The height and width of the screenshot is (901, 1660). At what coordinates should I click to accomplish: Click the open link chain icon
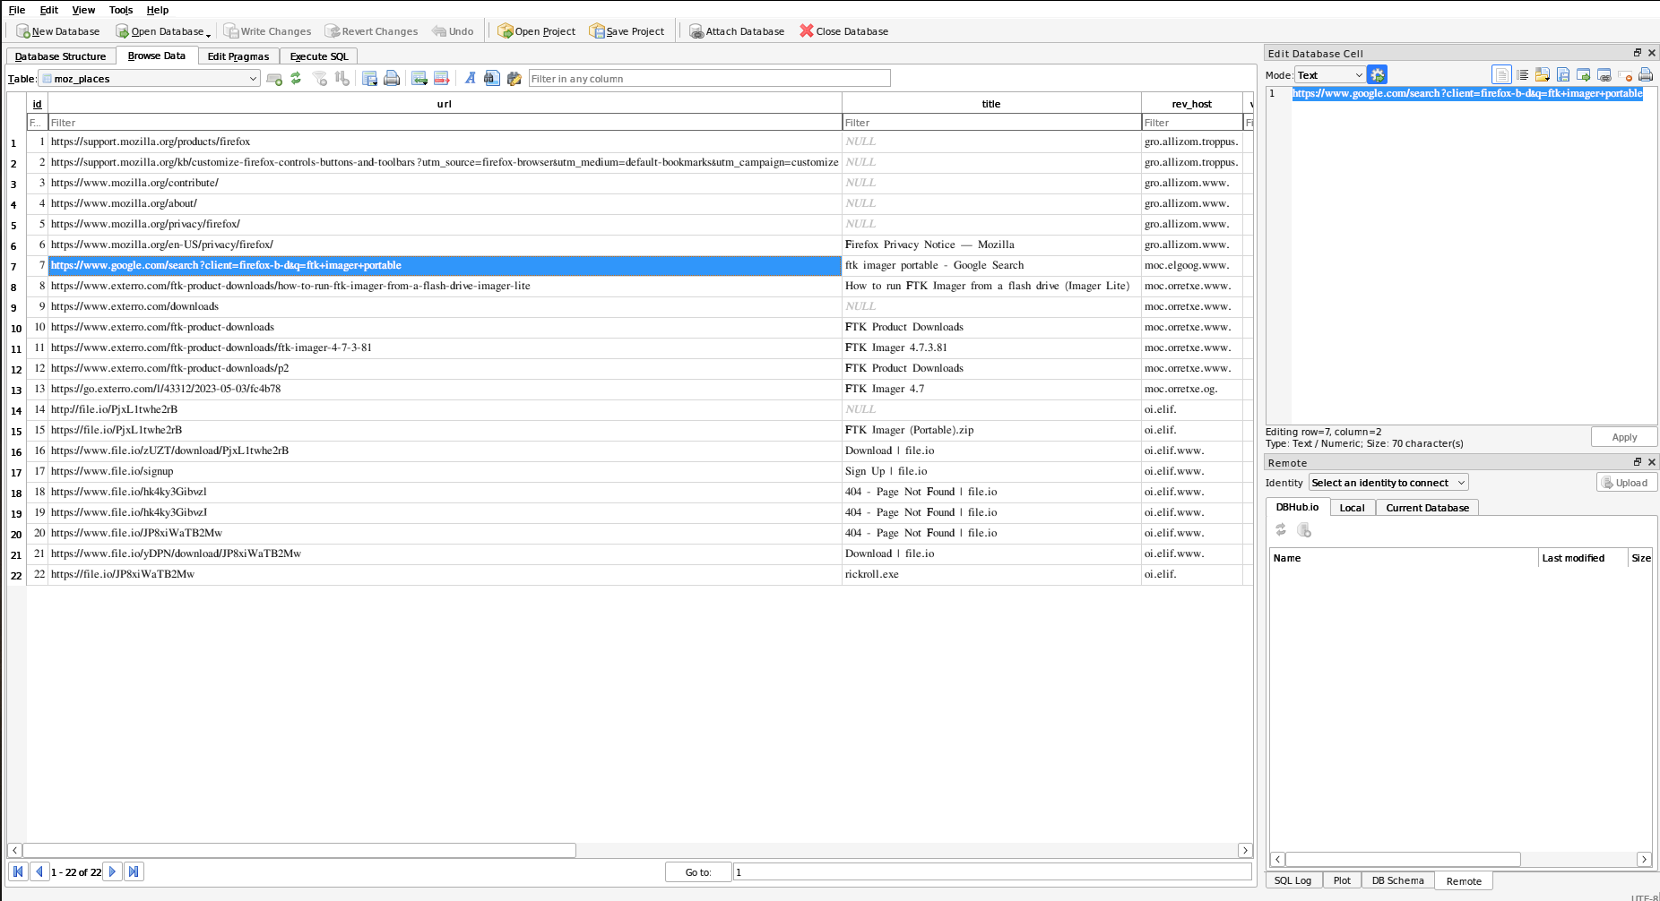pyautogui.click(x=1604, y=75)
